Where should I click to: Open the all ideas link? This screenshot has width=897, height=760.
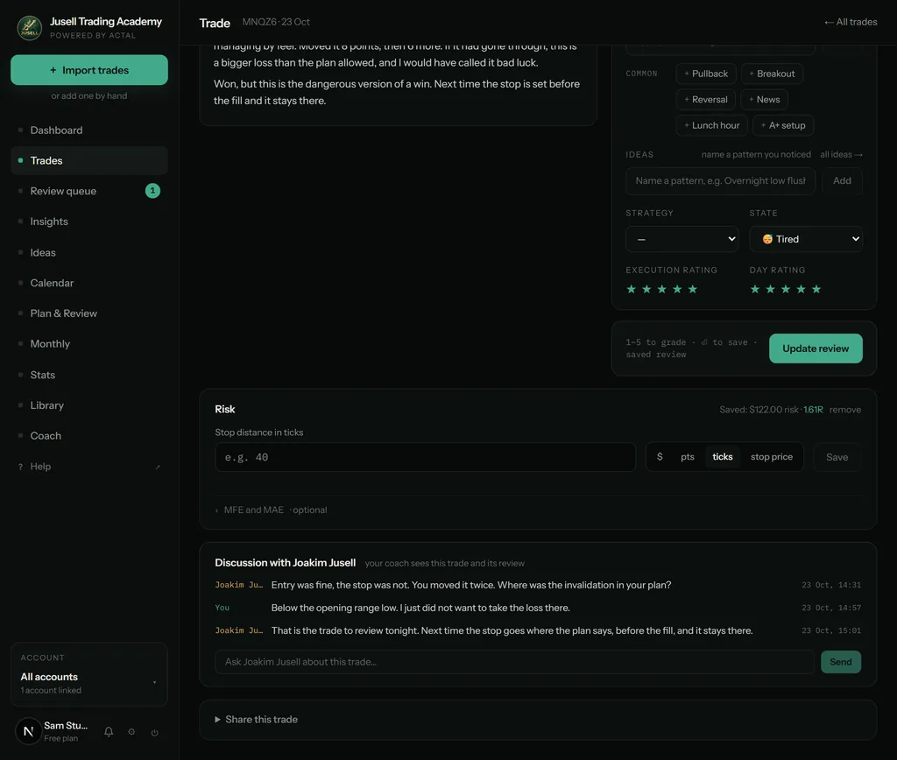[x=841, y=154]
